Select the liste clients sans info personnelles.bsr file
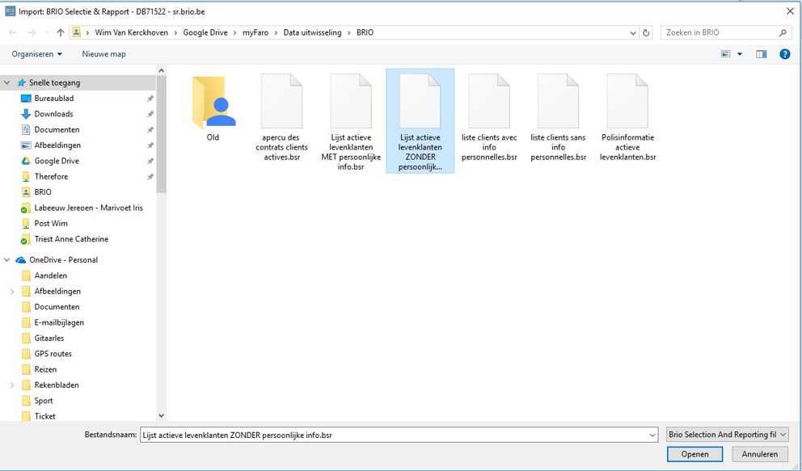802x471 pixels. coord(558,103)
